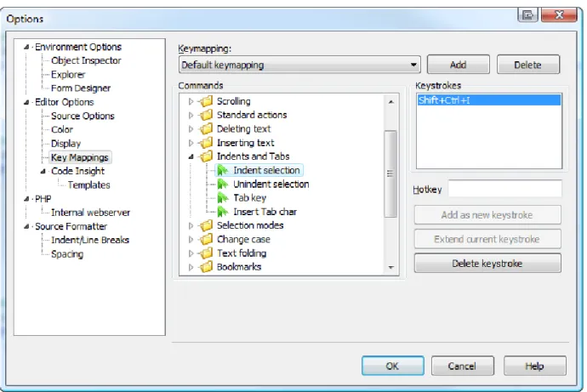Collapse the Editor Options tree node
The image size is (587, 392).
tap(26, 102)
